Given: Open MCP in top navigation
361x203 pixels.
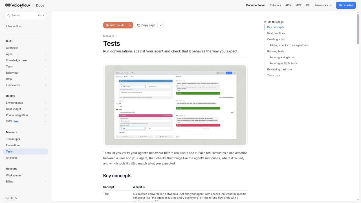Looking at the screenshot, I should point(298,5).
